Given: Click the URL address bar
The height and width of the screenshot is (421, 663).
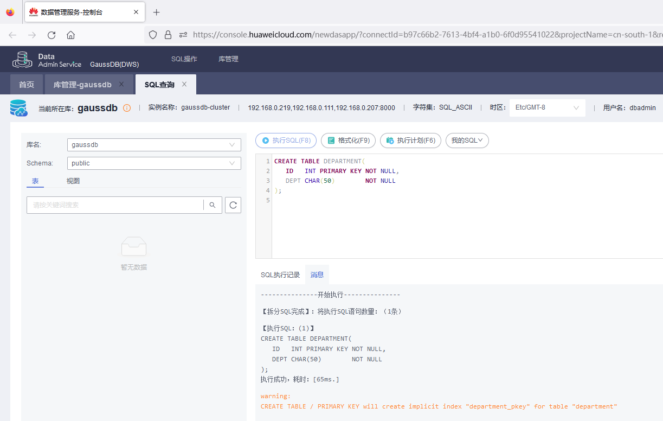Looking at the screenshot, I should (x=427, y=35).
